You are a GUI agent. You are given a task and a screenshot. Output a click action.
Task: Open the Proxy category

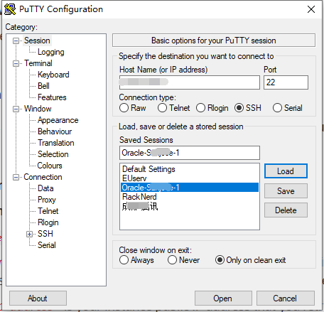point(47,200)
